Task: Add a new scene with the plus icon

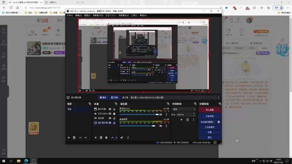Action: [69, 138]
